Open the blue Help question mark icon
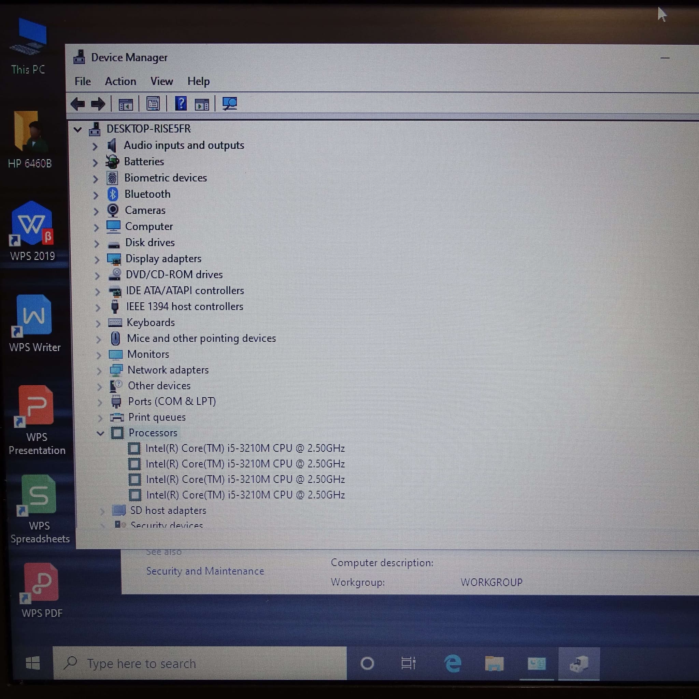The image size is (699, 699). [181, 104]
